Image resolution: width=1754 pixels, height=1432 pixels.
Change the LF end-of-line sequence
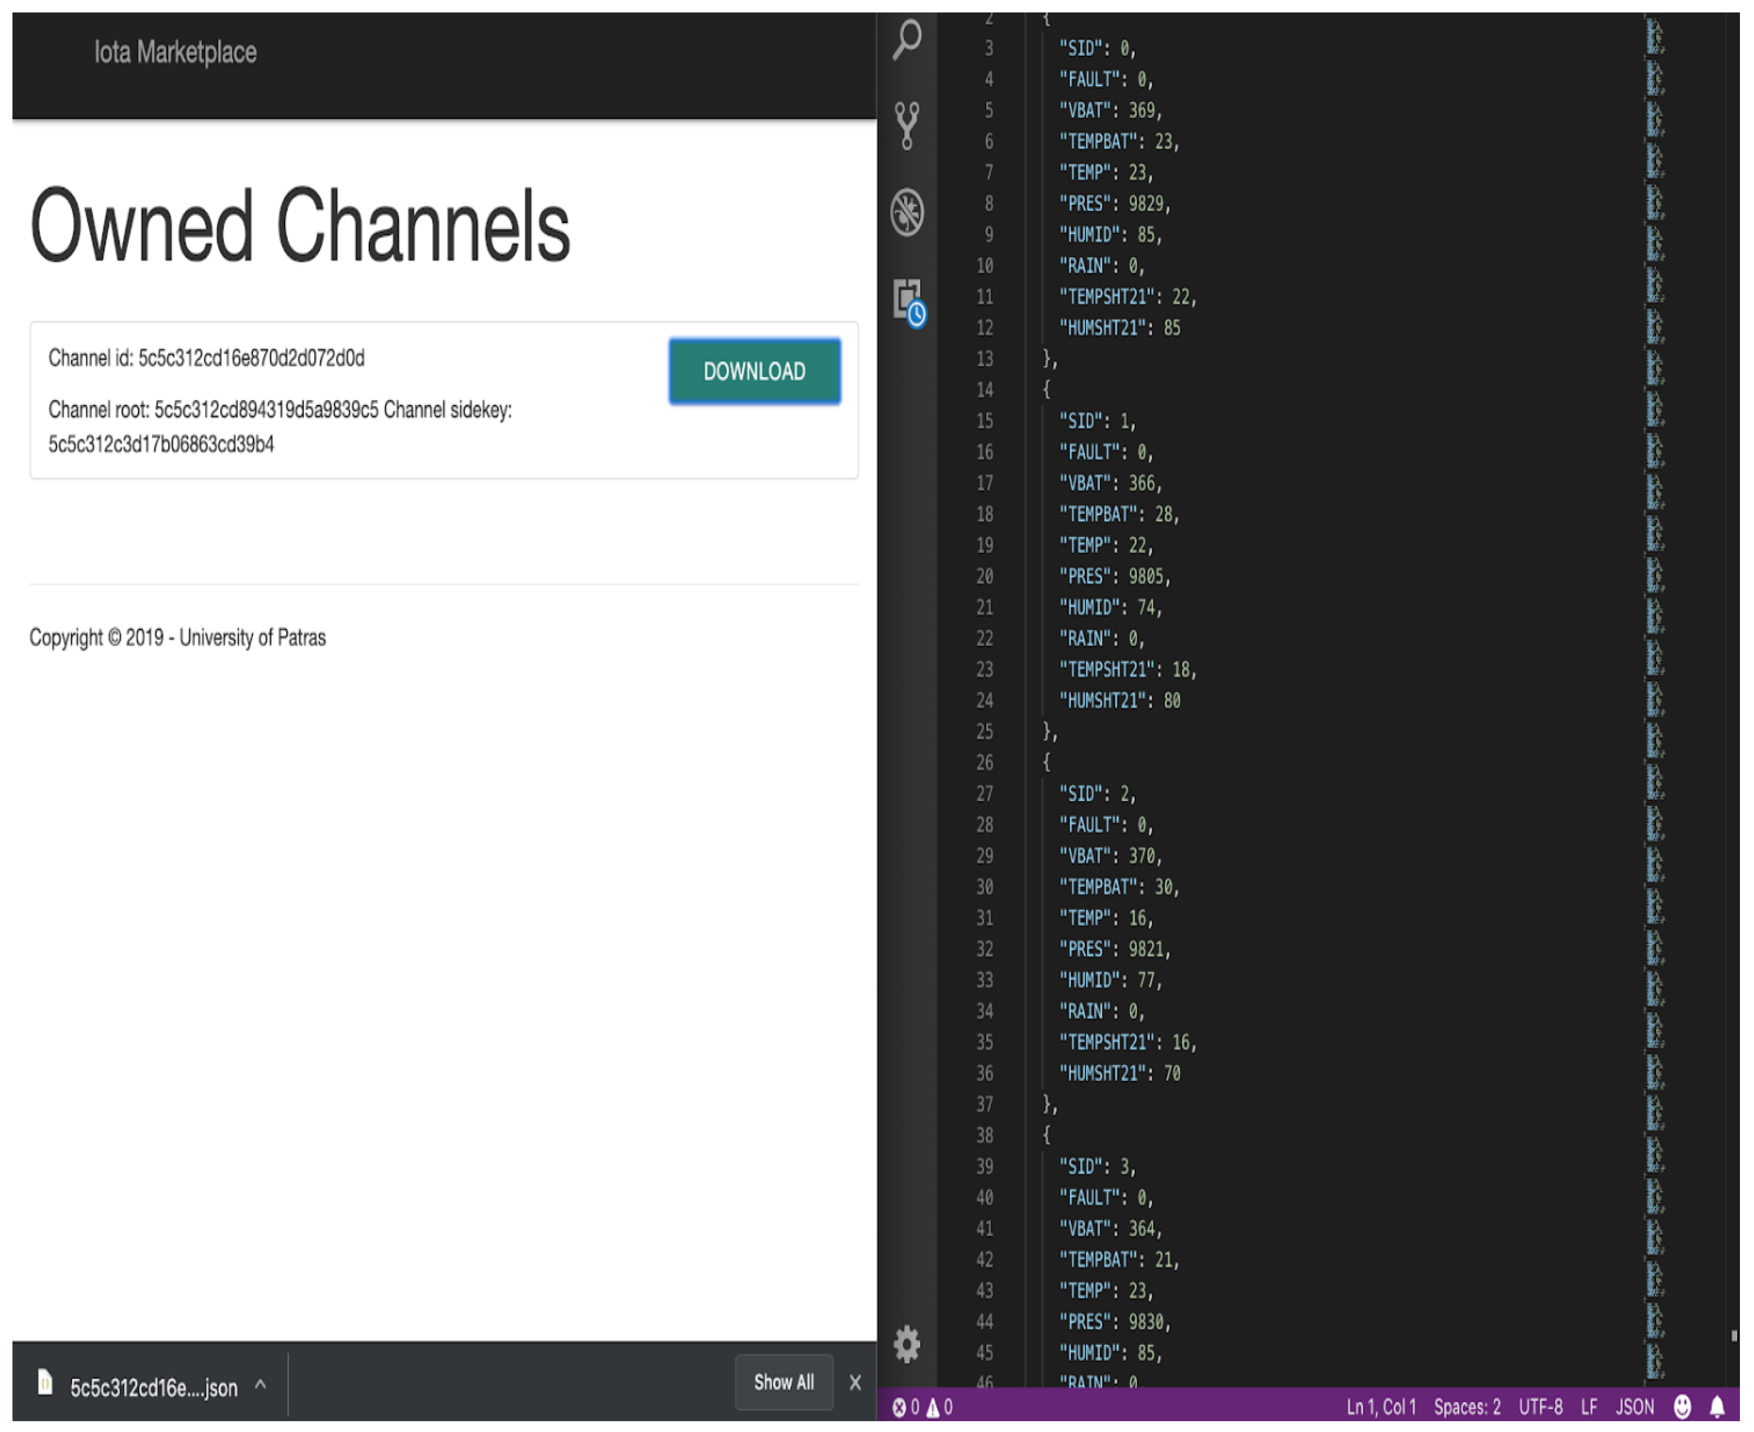[1589, 1407]
